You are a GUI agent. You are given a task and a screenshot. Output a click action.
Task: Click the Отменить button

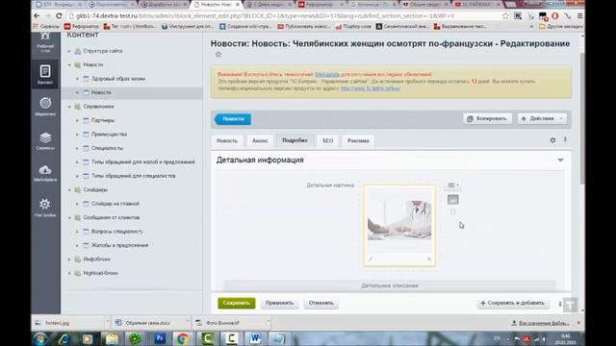321,303
